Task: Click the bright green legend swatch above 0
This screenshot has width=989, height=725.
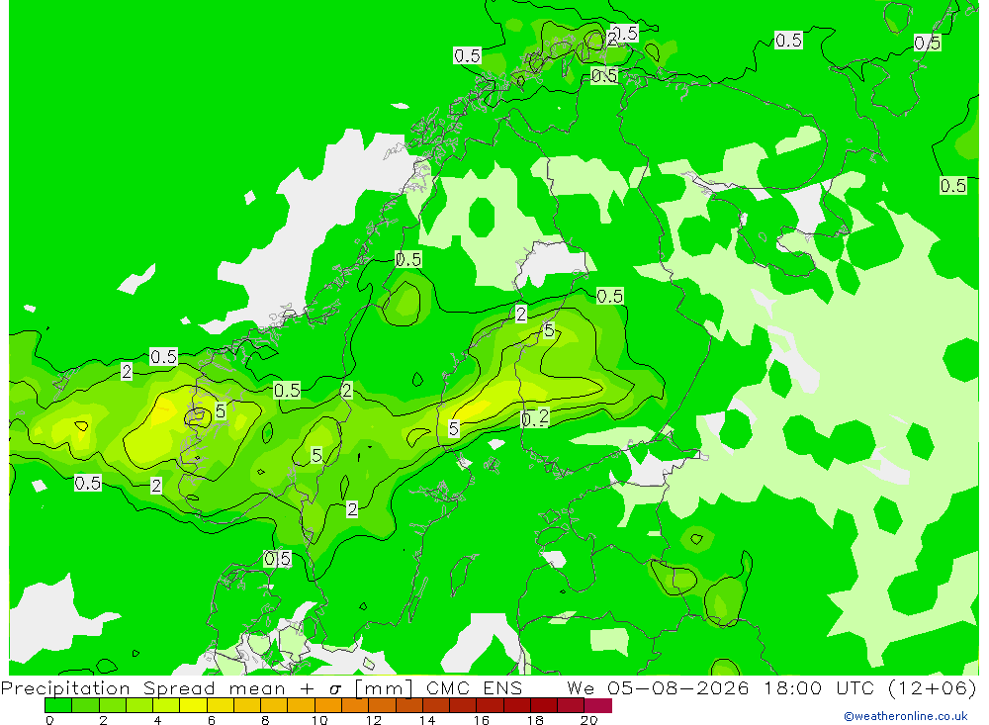Action: click(58, 705)
